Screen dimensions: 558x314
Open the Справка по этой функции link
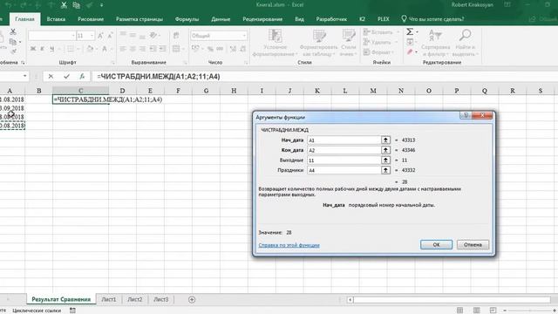click(x=289, y=245)
